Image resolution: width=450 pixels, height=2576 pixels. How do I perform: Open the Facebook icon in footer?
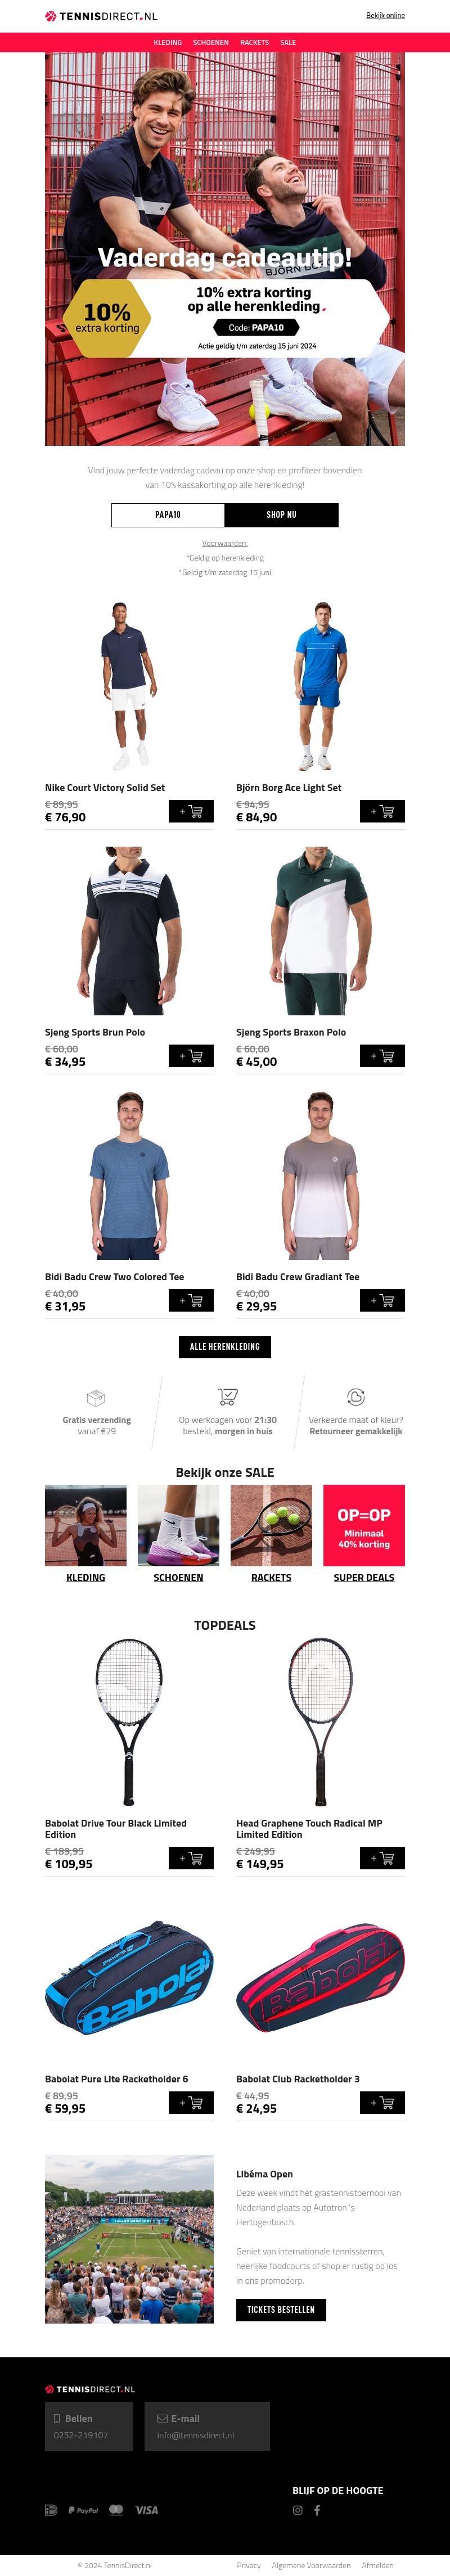(x=317, y=2510)
